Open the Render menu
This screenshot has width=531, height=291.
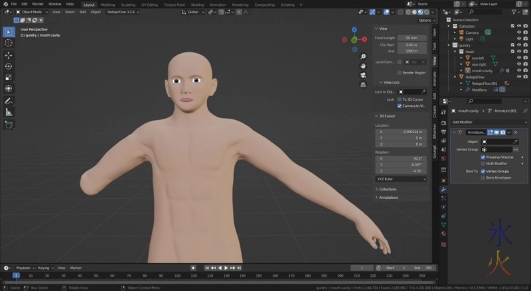pos(38,4)
